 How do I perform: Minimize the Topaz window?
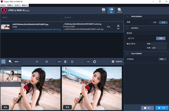click(x=154, y=2)
